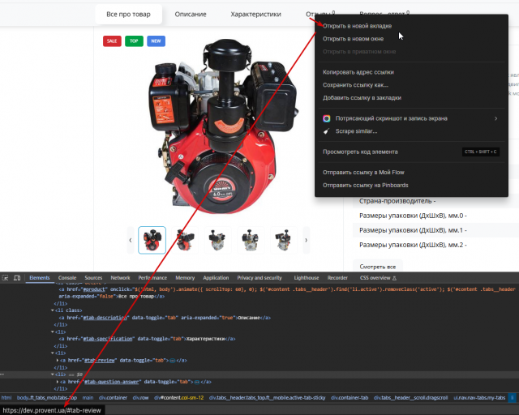The height and width of the screenshot is (415, 519).
Task: Select 'html' in the DOM breadcrumb bar
Action: pos(6,398)
